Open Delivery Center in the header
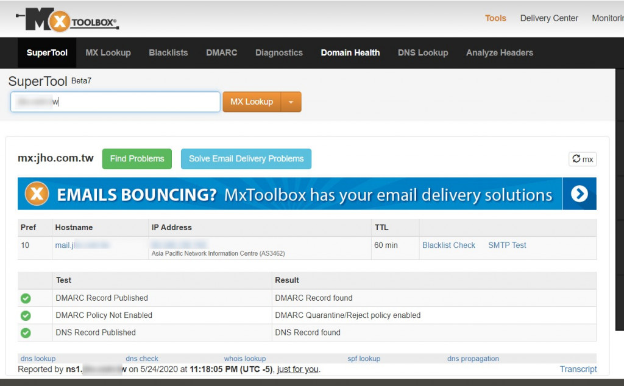The height and width of the screenshot is (386, 624). click(549, 18)
